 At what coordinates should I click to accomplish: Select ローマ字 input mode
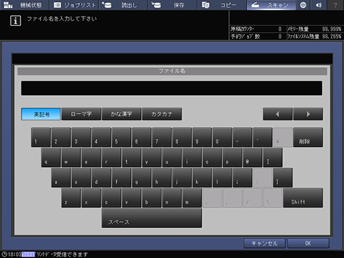tap(81, 114)
